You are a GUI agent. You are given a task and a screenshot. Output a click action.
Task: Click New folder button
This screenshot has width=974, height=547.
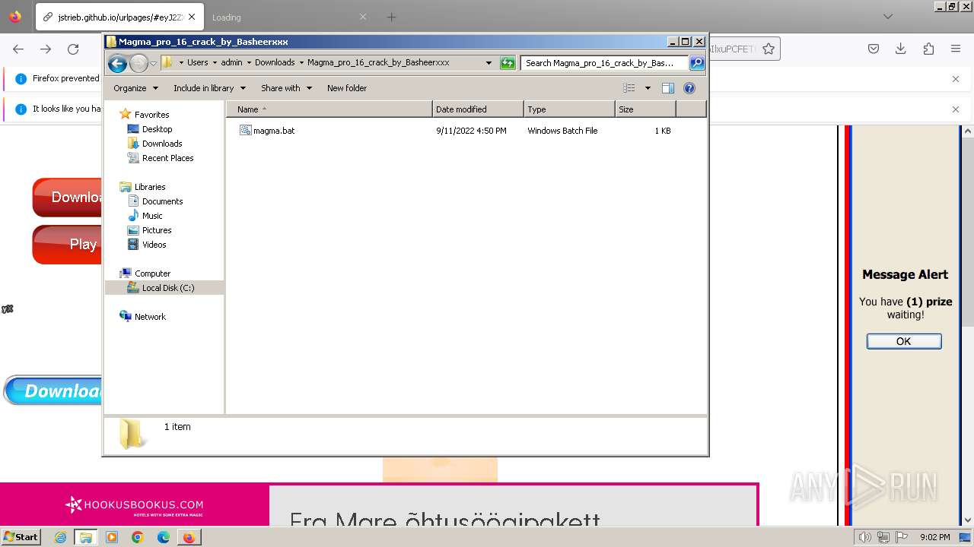click(x=347, y=88)
